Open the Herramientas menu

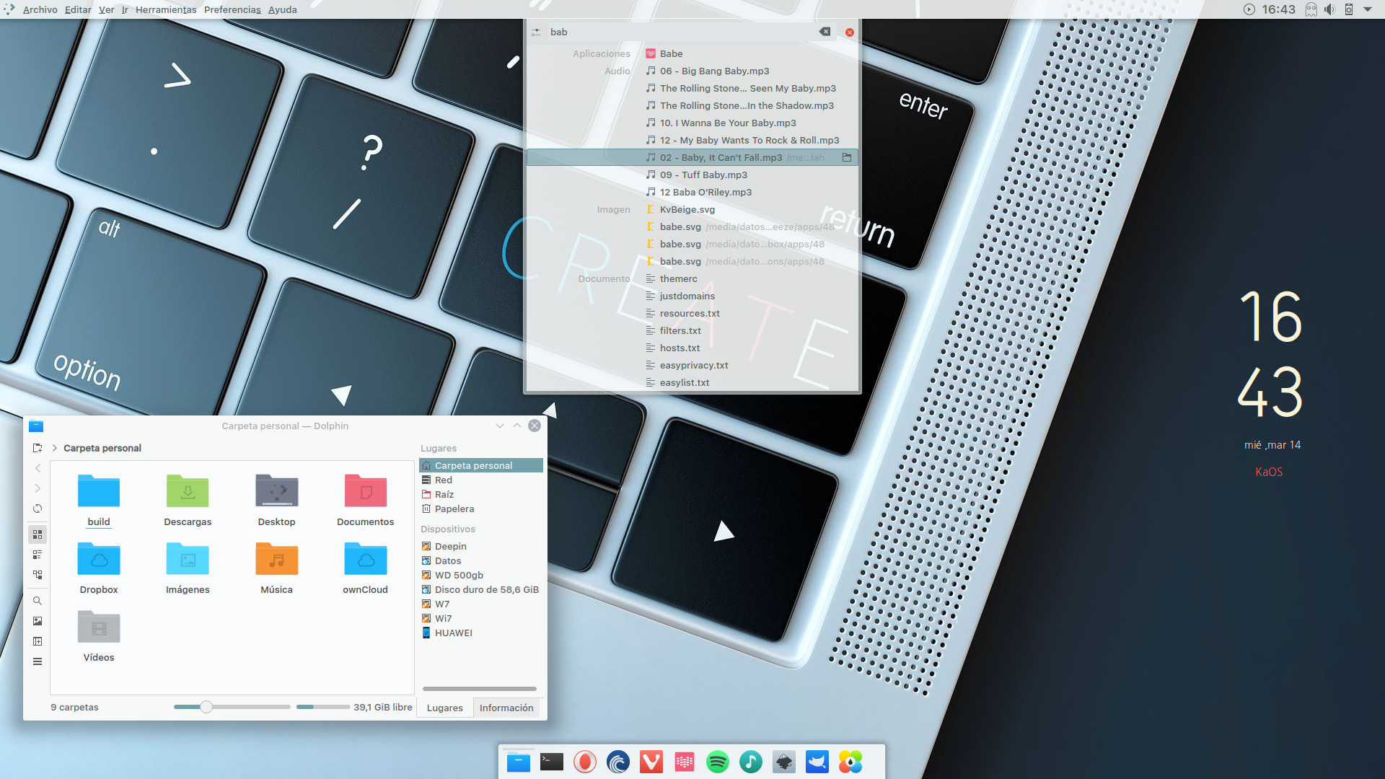coord(166,9)
